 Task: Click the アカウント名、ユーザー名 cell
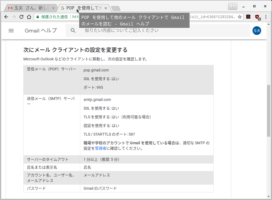tap(52, 178)
